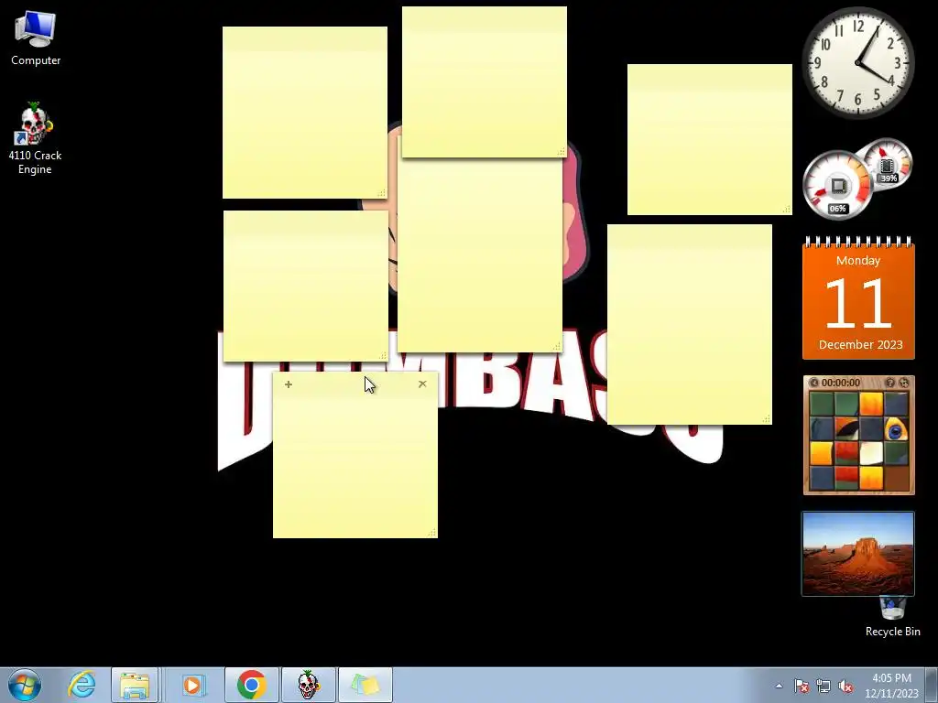The image size is (938, 703).
Task: Open the Windows Start menu orb
Action: (x=25, y=685)
